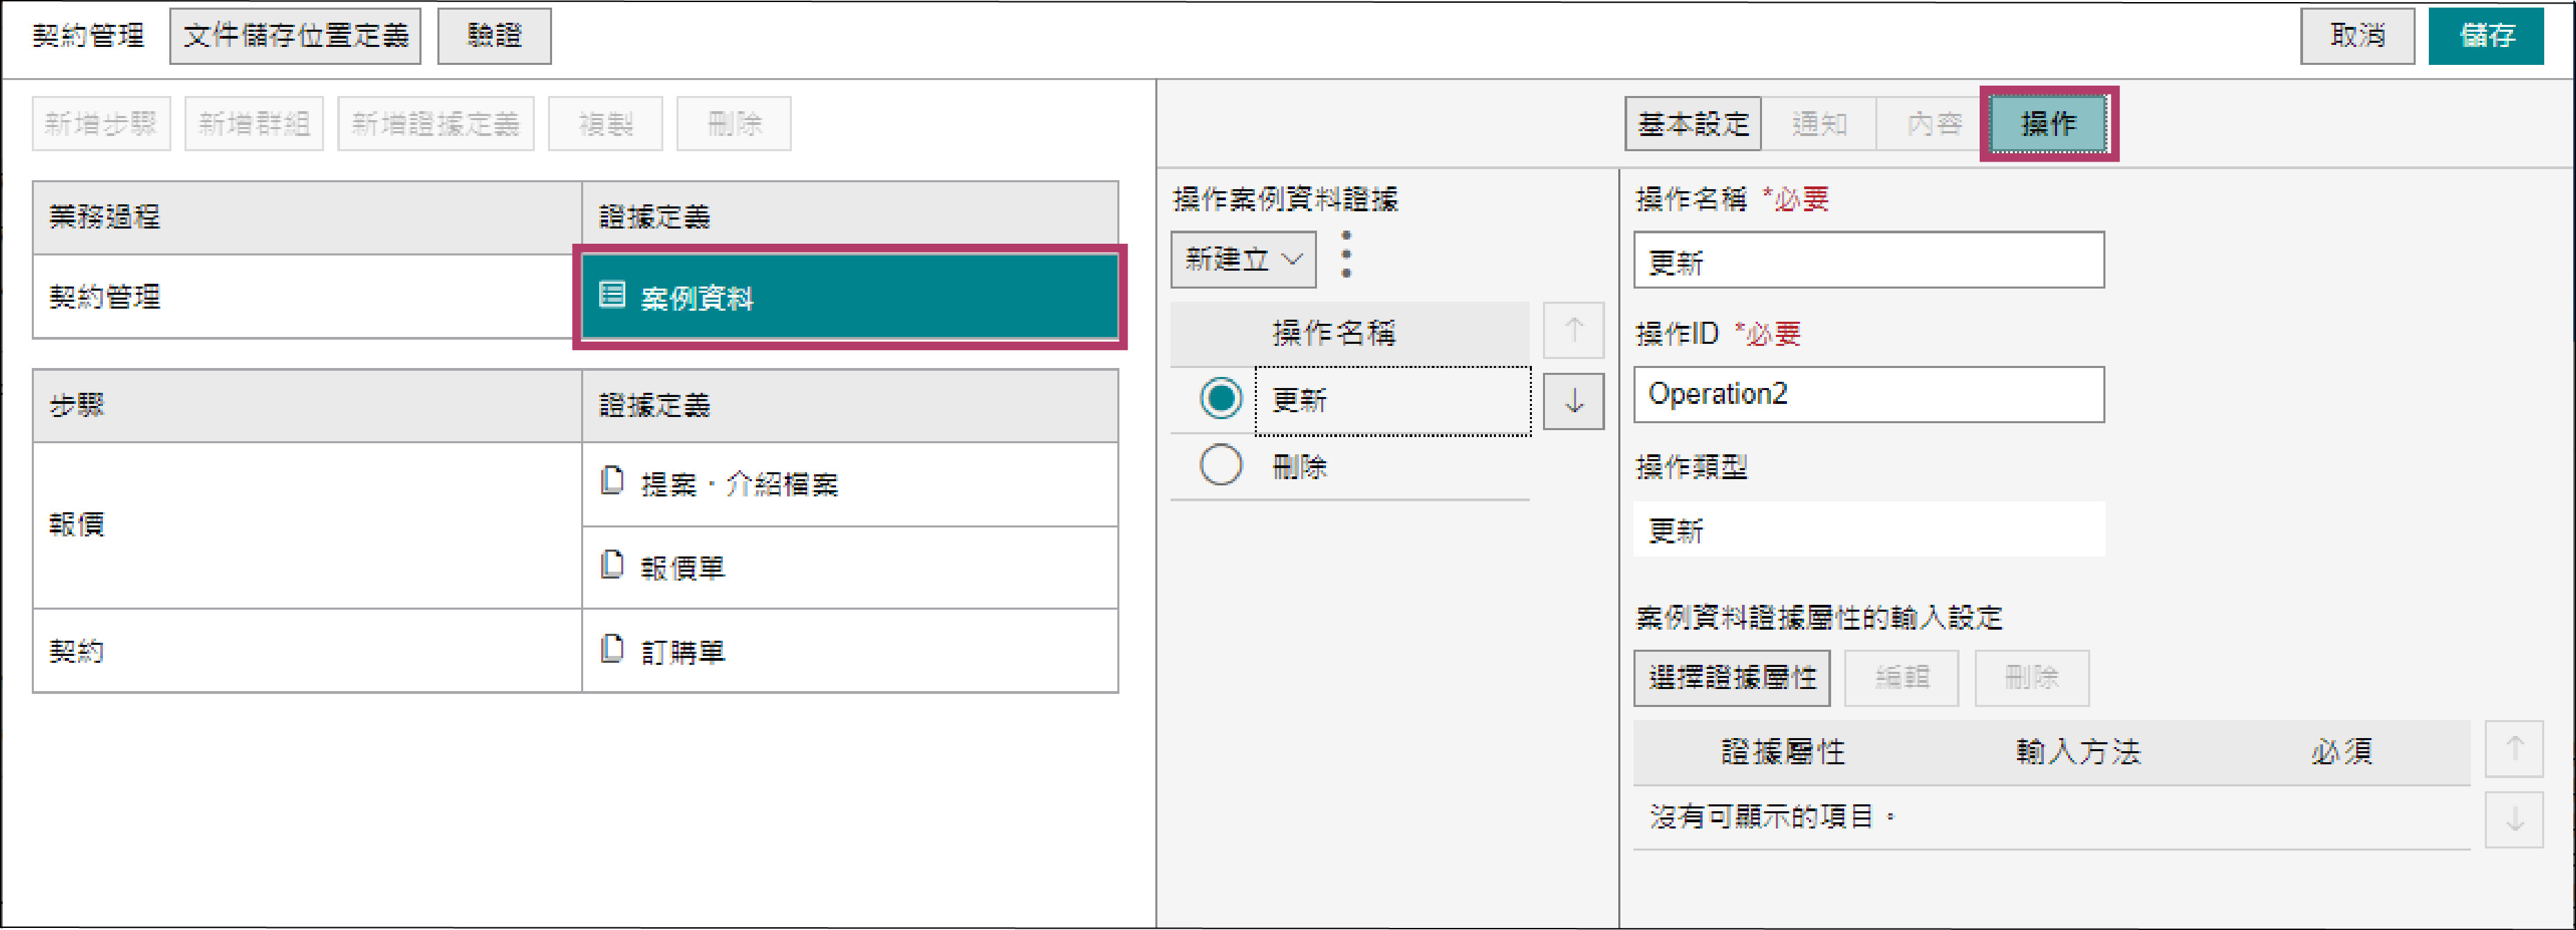Viewport: 2576px width, 930px height.
Task: Click the list icon beside 案例資料
Action: click(612, 295)
